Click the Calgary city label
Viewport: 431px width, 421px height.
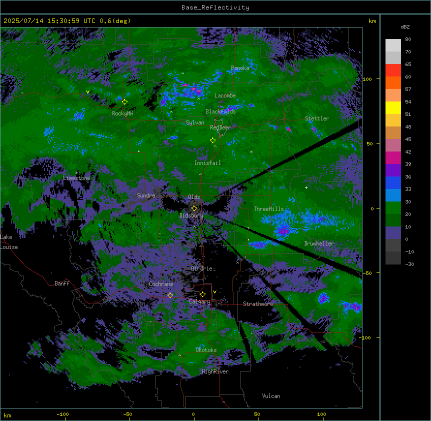click(x=199, y=301)
